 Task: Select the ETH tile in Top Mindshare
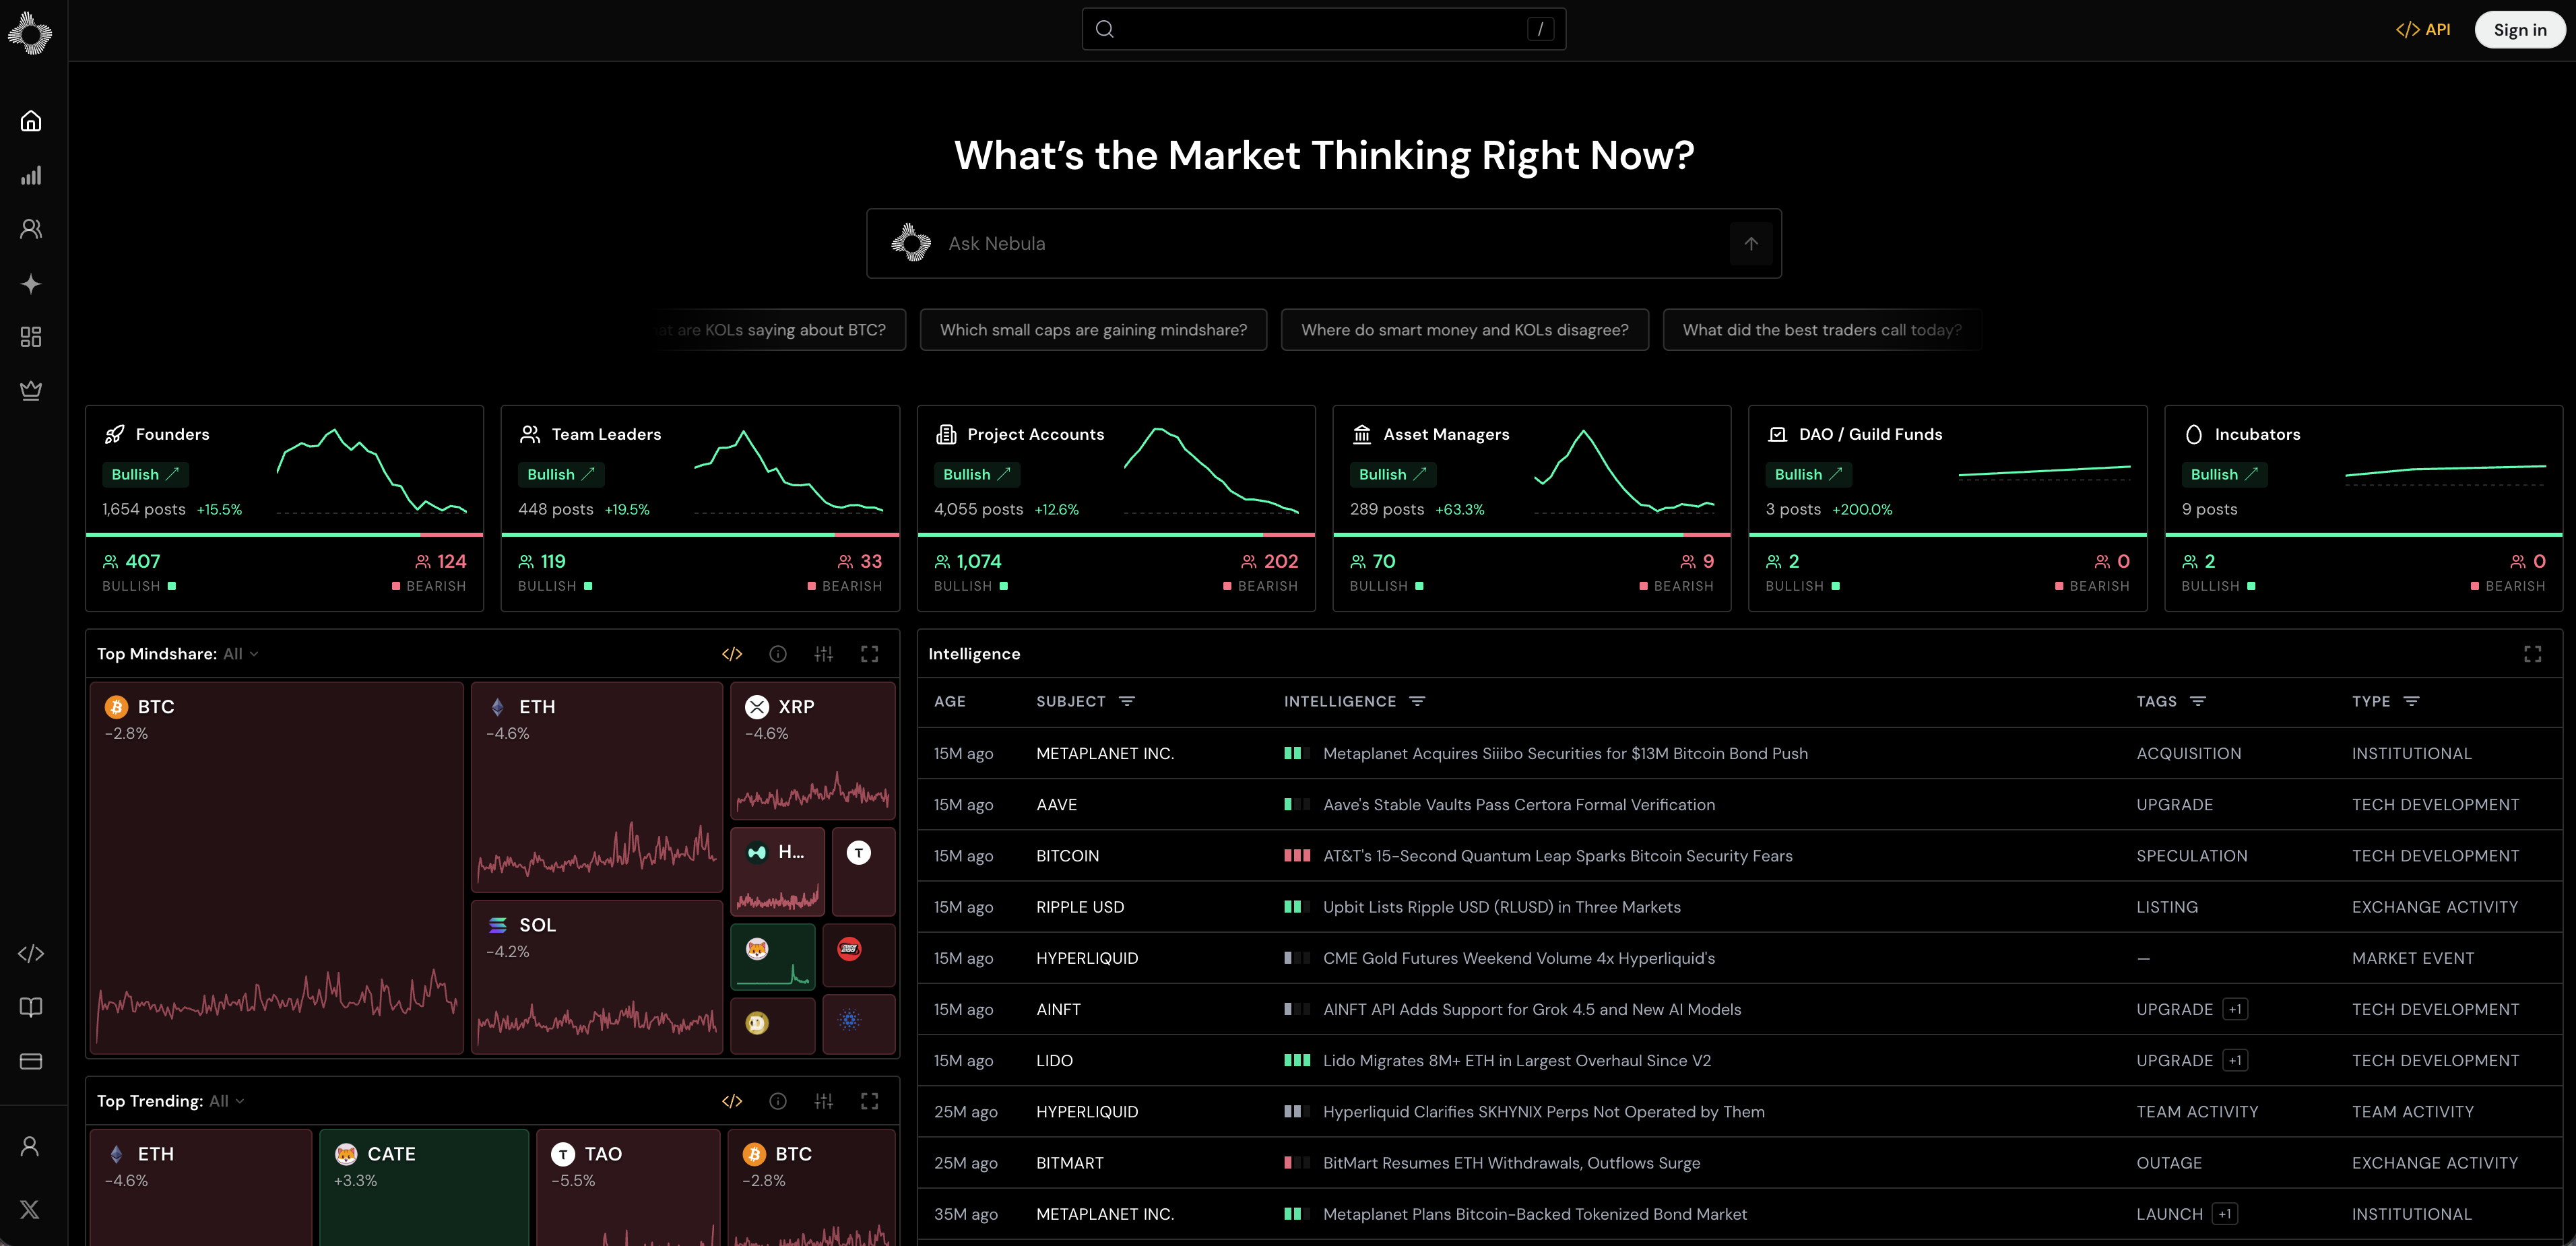(x=597, y=787)
